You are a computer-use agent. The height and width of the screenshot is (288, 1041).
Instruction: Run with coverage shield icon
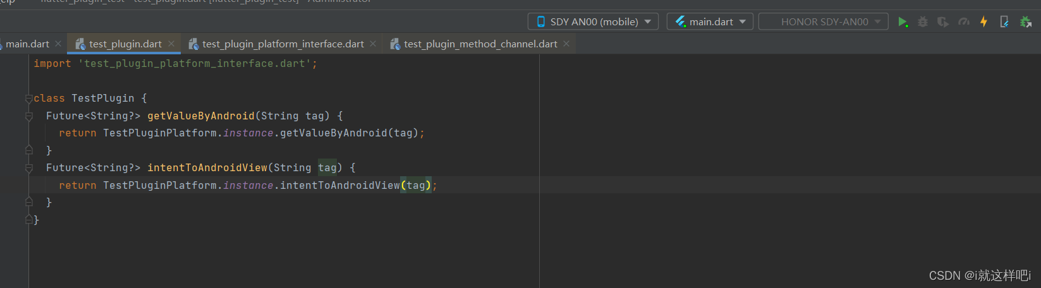pos(943,22)
